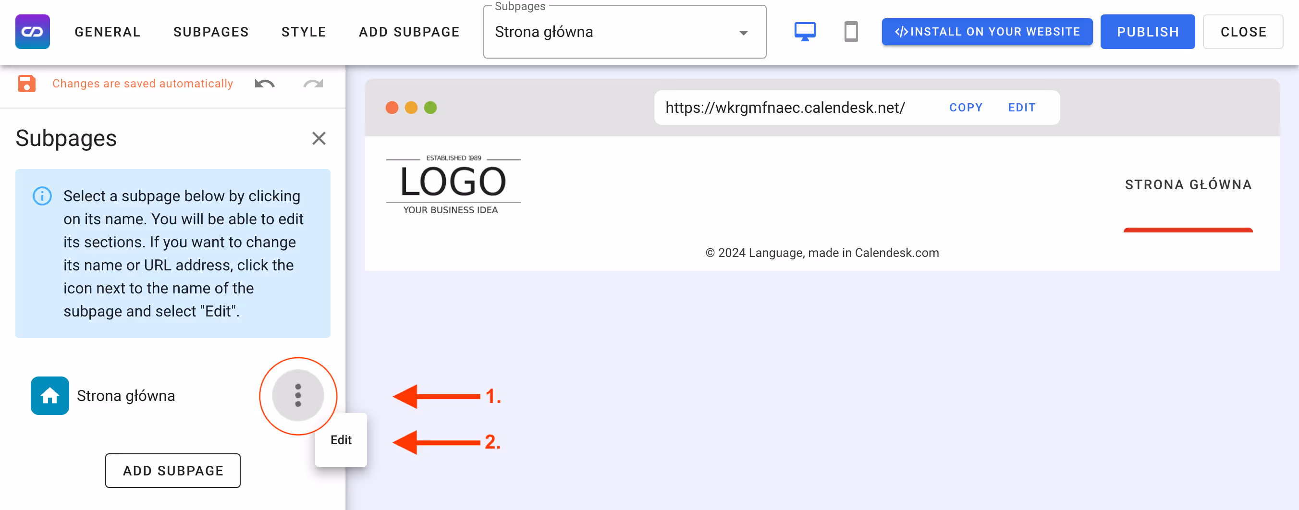The width and height of the screenshot is (1299, 510).
Task: Switch to mobile preview mode
Action: coord(851,32)
